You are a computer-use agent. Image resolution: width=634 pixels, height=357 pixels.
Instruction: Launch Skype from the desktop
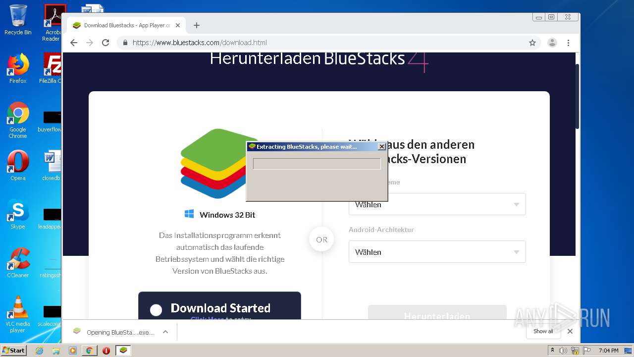click(x=18, y=214)
